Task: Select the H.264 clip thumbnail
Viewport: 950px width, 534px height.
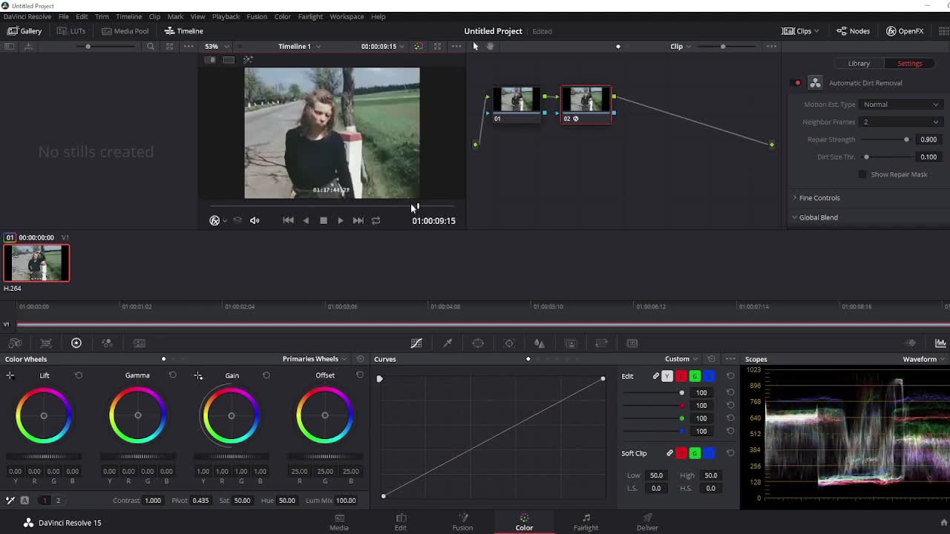Action: click(x=36, y=263)
